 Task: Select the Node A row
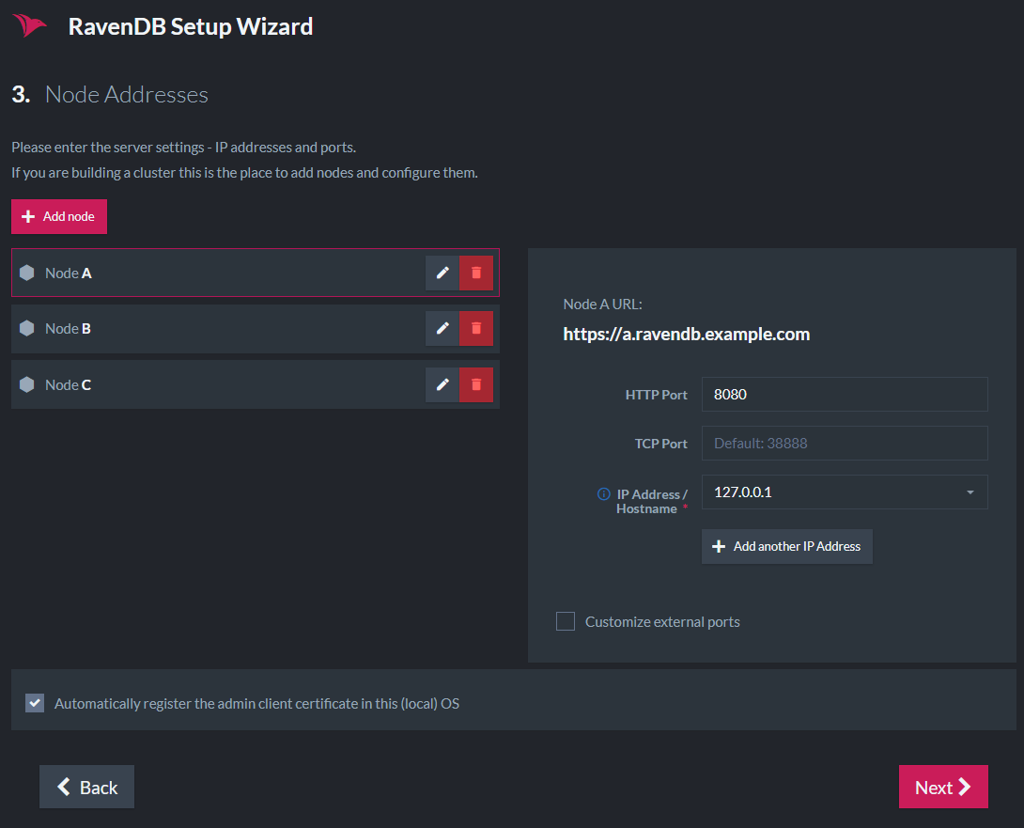(256, 273)
